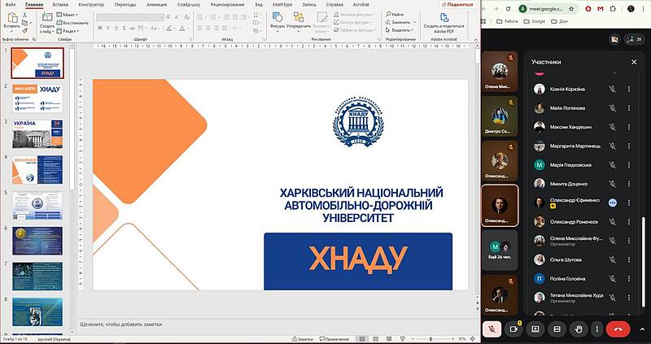Open more options for Майя Логвінова

tap(629, 107)
